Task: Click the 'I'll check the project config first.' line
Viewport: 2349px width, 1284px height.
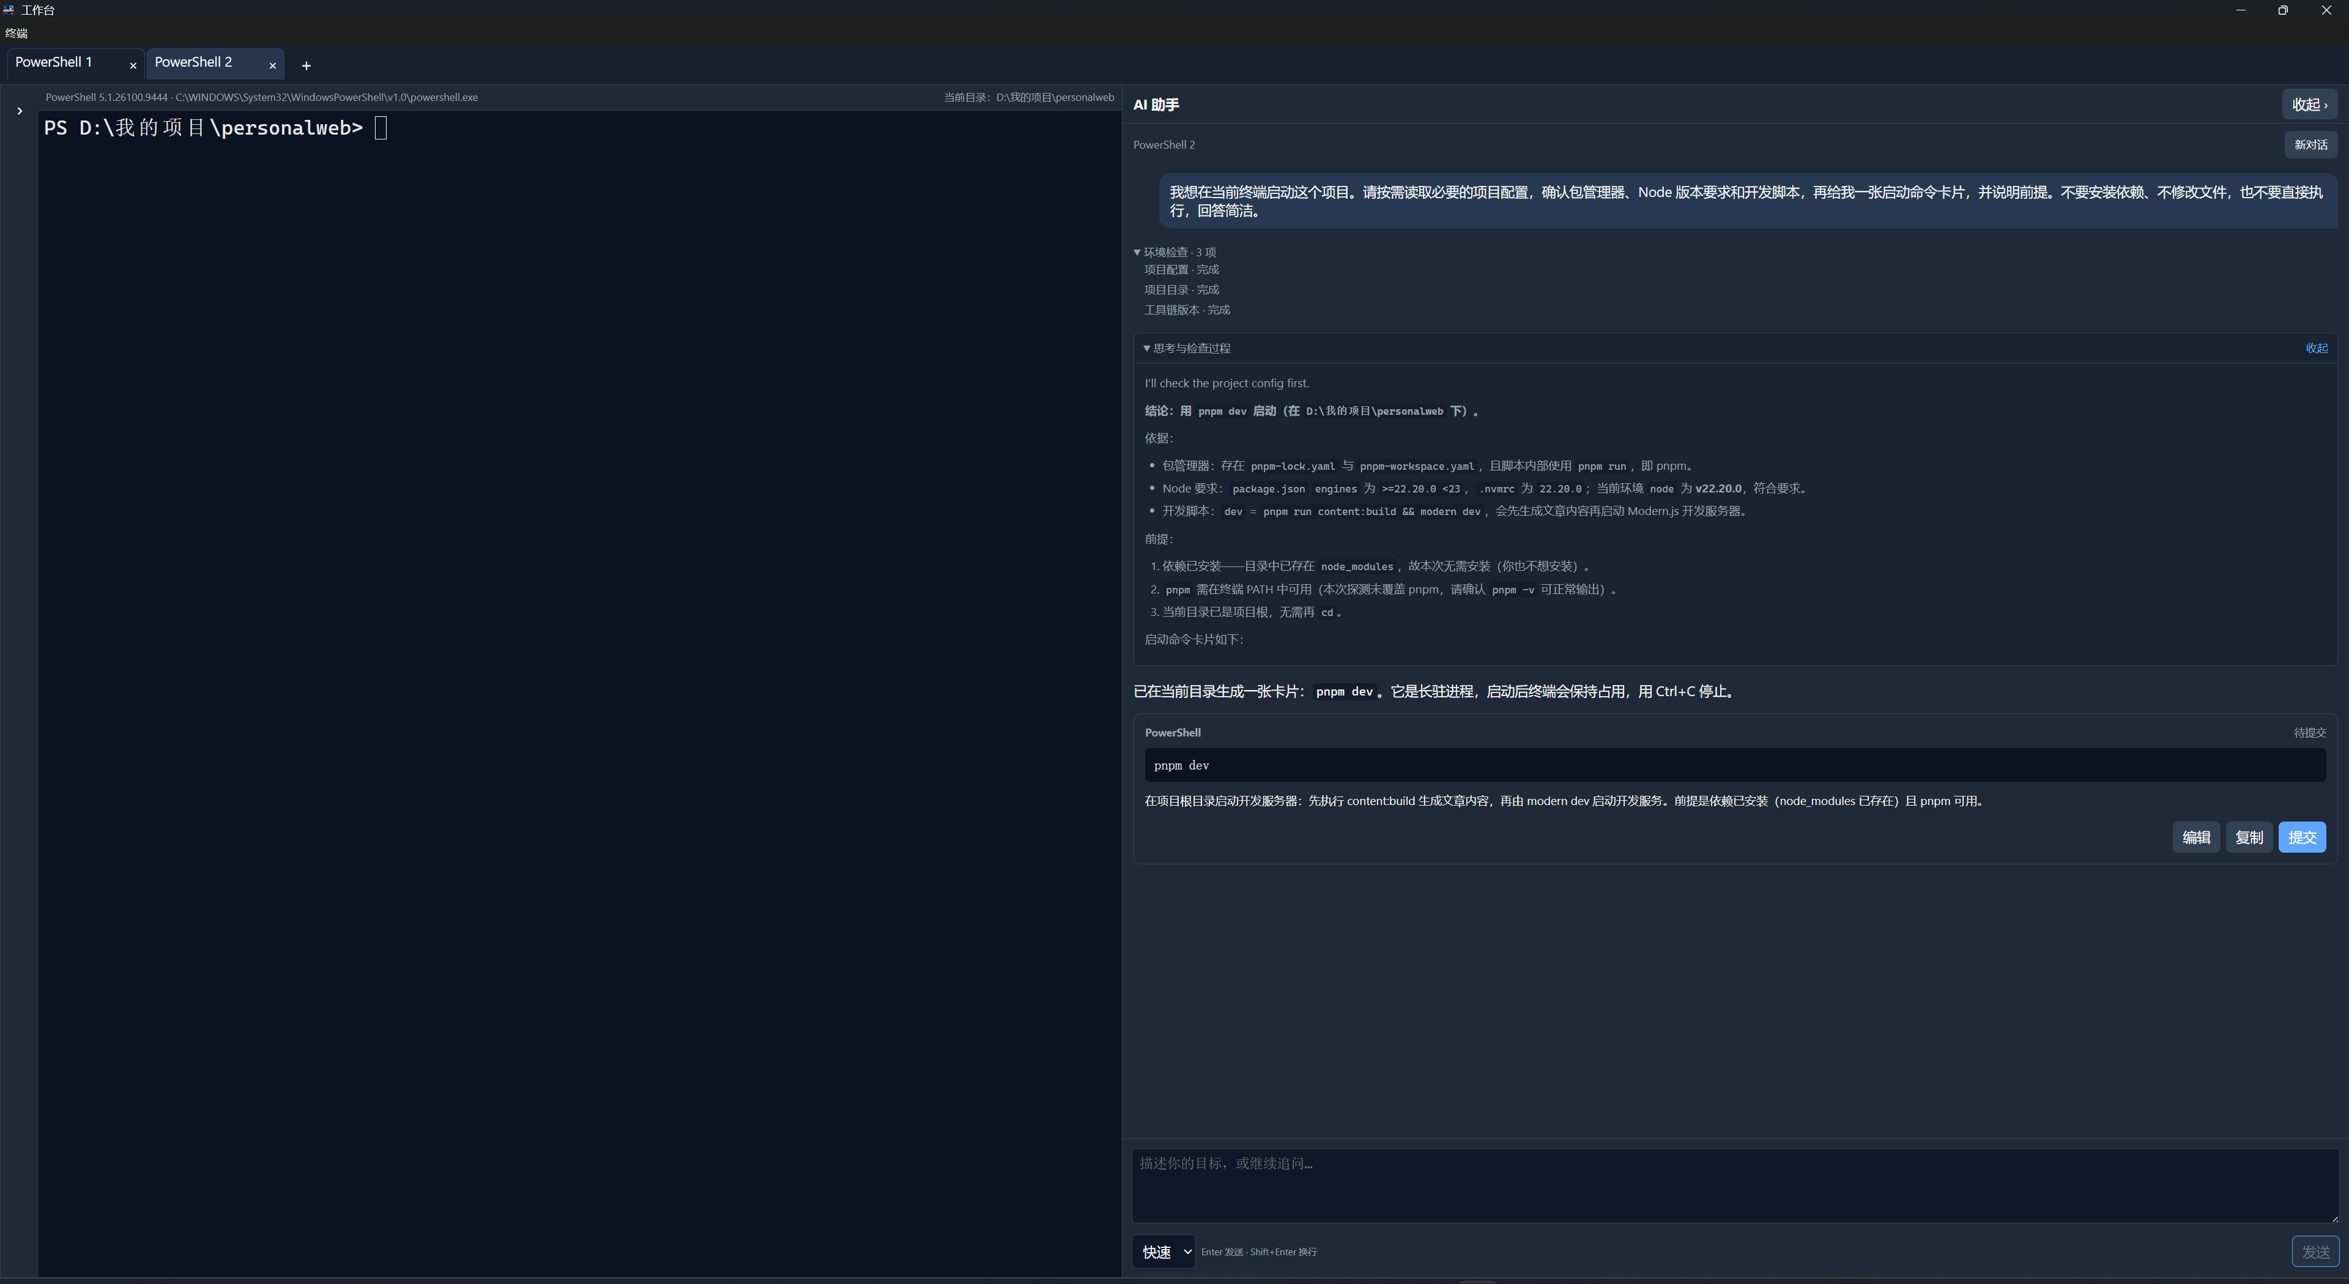Action: tap(1226, 384)
